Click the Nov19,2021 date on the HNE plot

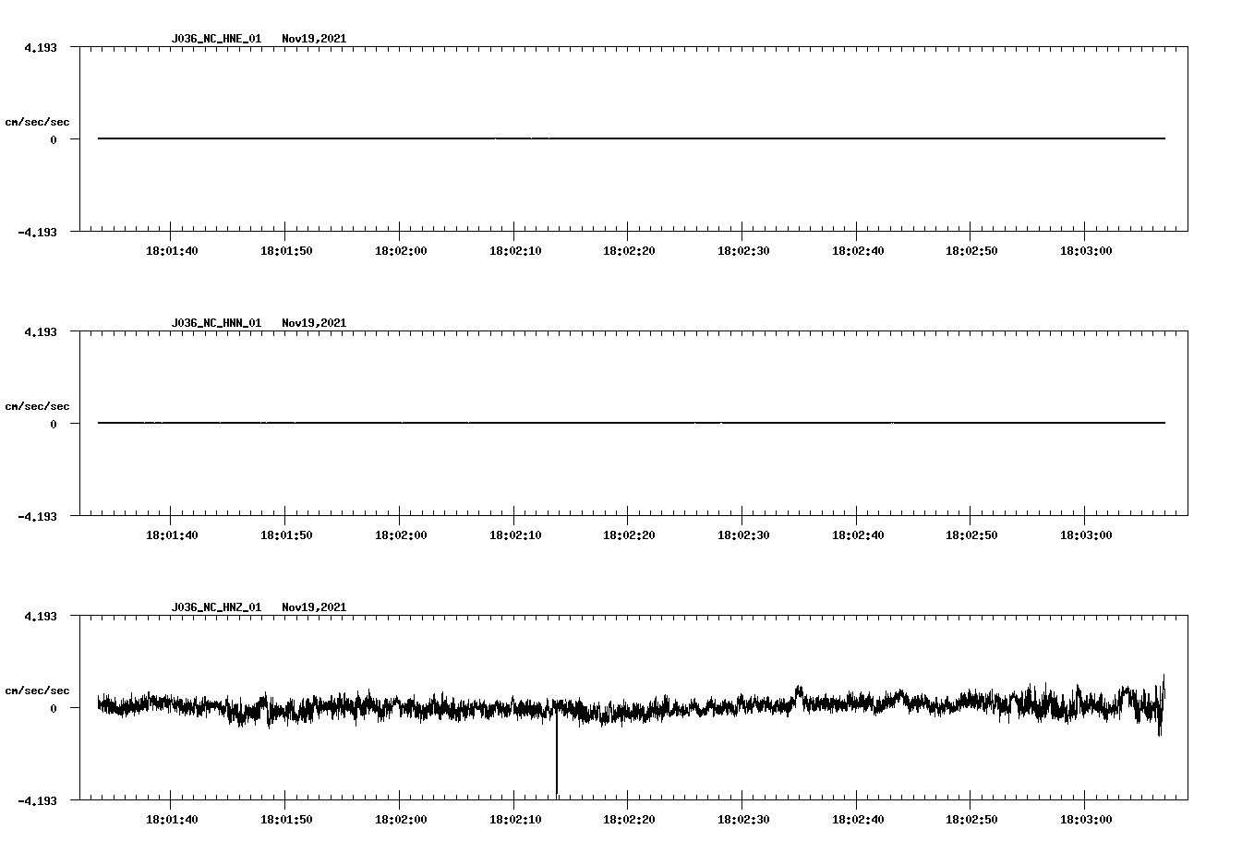pyautogui.click(x=314, y=39)
